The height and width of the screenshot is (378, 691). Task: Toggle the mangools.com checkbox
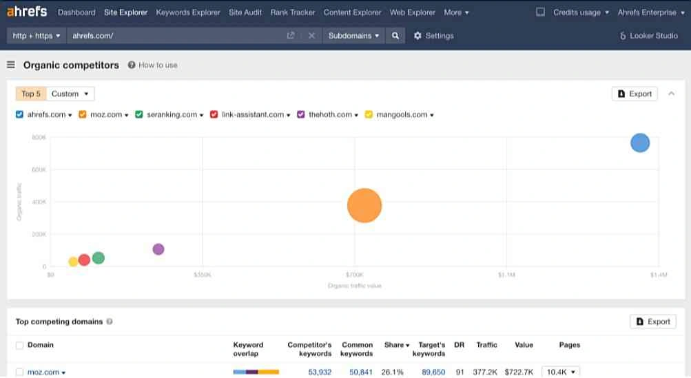pos(369,114)
